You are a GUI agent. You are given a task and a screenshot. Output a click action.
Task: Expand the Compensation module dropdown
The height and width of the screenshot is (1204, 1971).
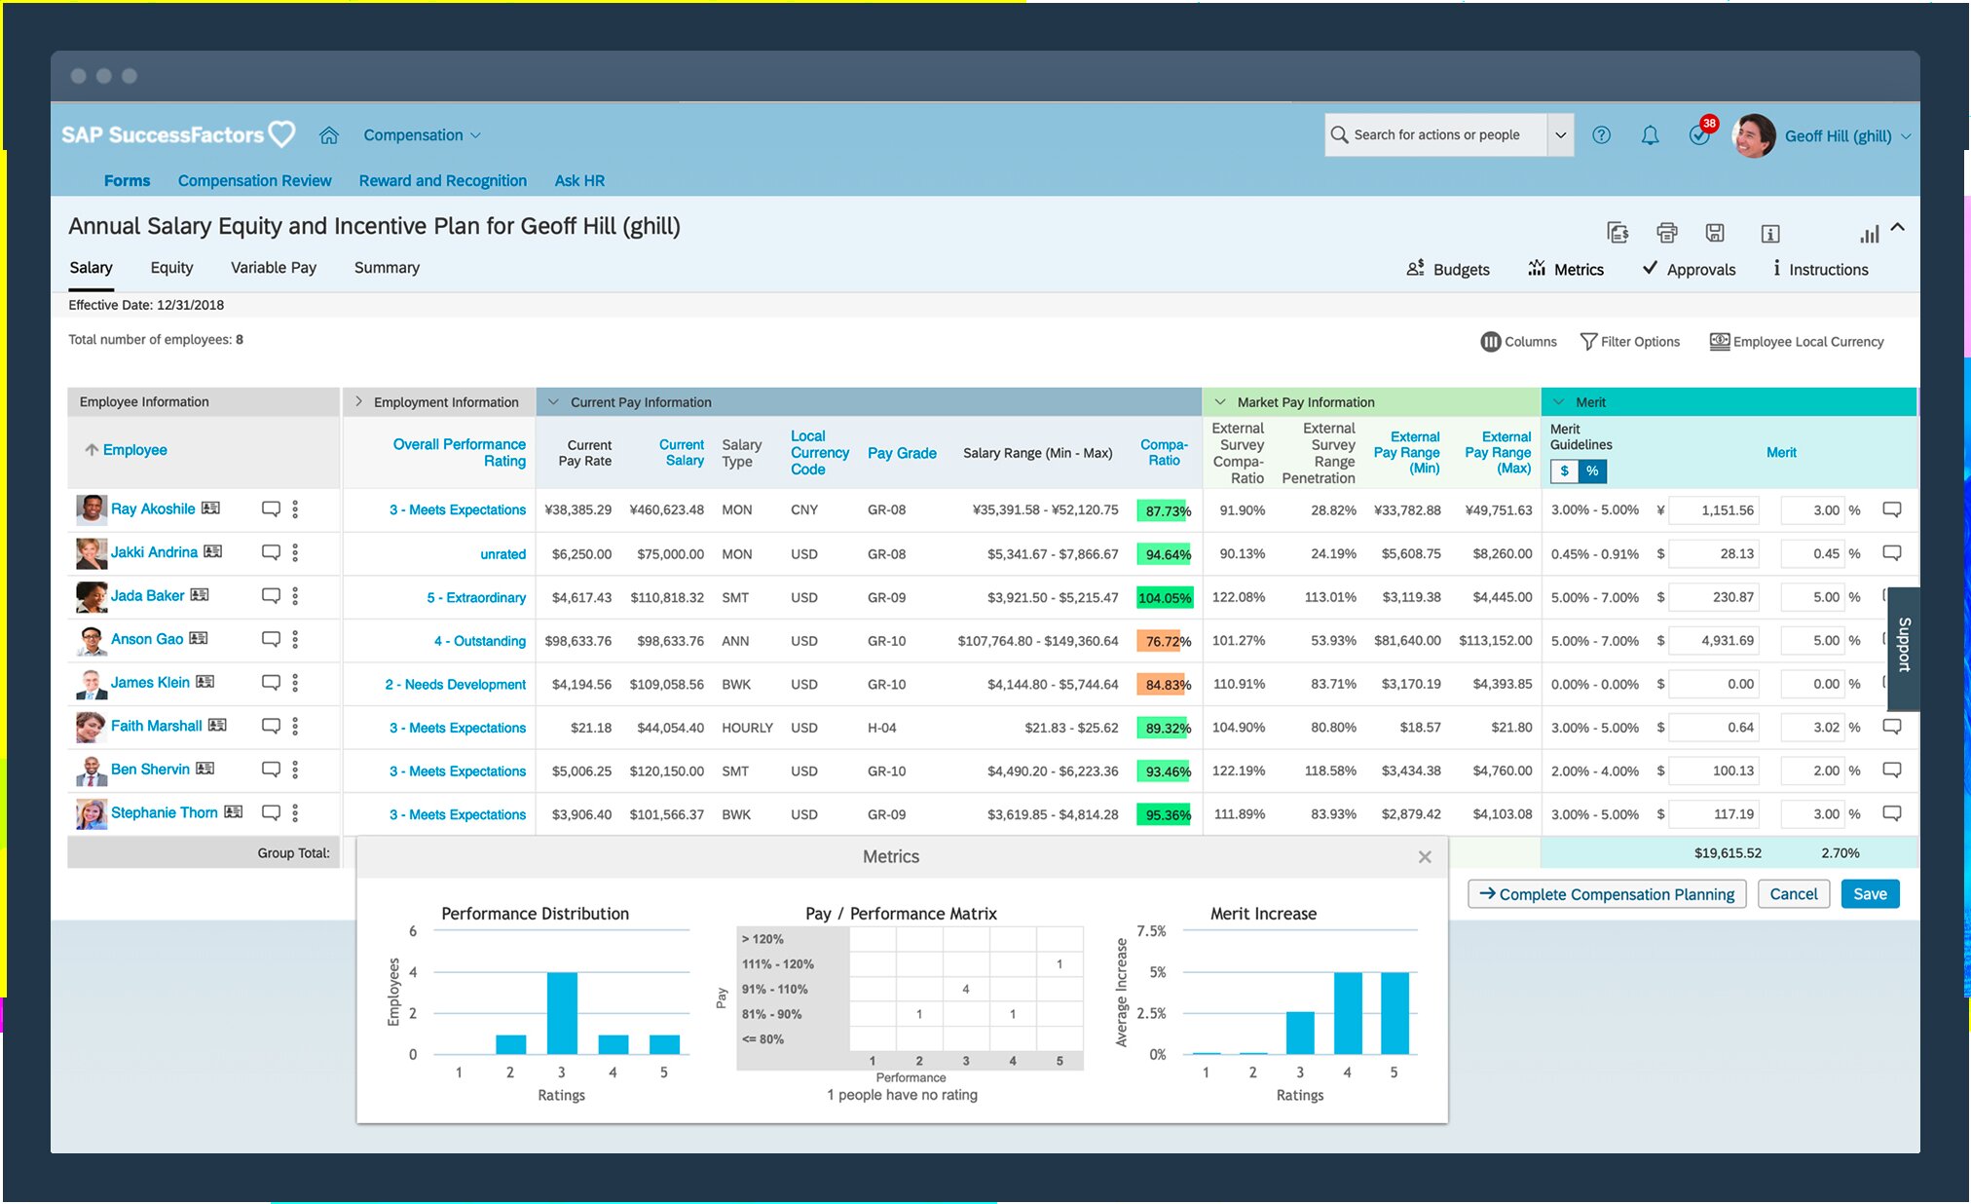[x=422, y=135]
